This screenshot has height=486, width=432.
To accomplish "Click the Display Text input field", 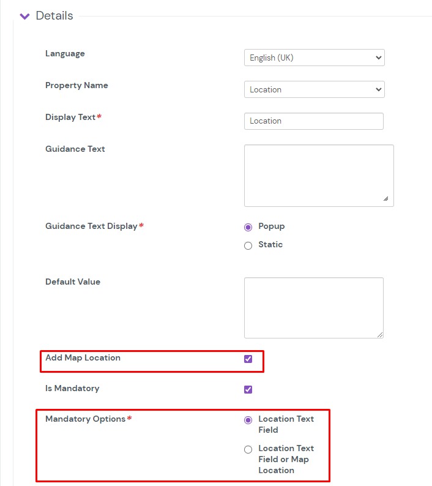I will click(313, 121).
